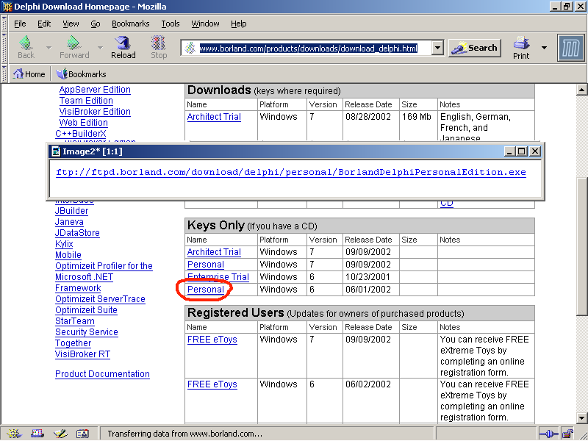
Task: Open Bookmarks in the personal toolbar
Action: click(82, 74)
